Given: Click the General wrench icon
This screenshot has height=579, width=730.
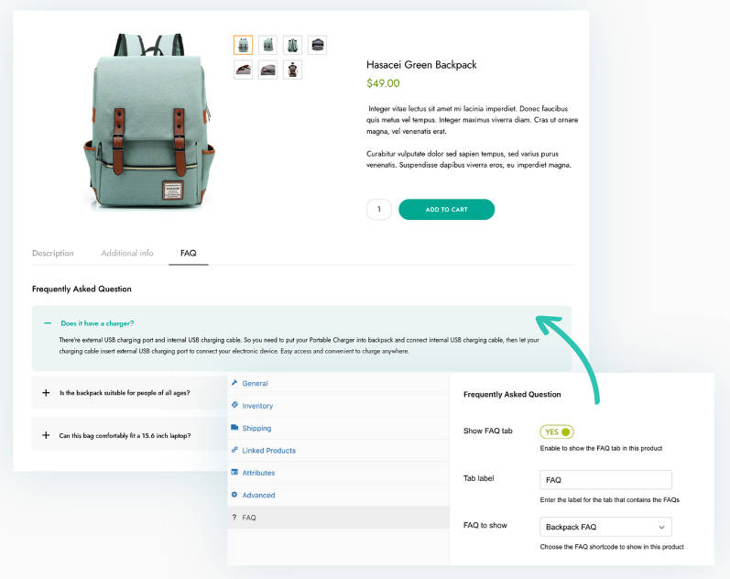Looking at the screenshot, I should [234, 383].
